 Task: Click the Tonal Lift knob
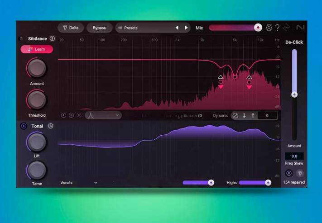click(37, 142)
